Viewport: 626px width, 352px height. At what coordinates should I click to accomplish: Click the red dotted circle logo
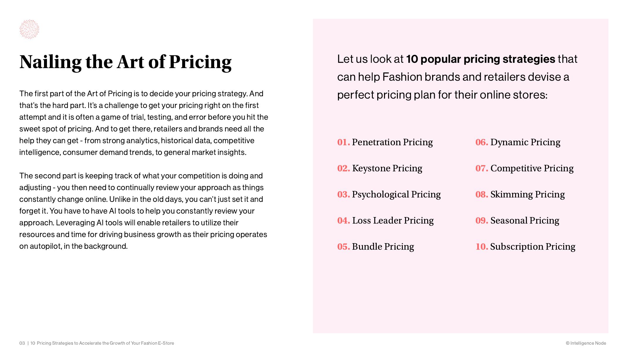pos(29,29)
